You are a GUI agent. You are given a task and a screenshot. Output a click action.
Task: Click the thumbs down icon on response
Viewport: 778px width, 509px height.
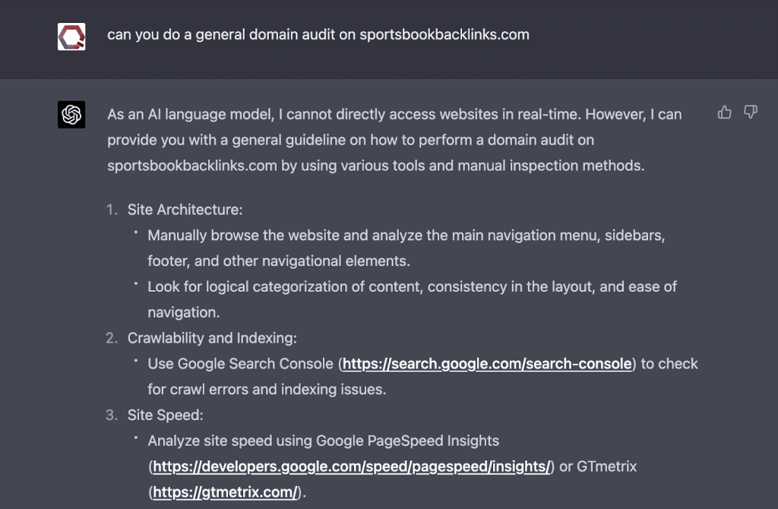coord(751,112)
